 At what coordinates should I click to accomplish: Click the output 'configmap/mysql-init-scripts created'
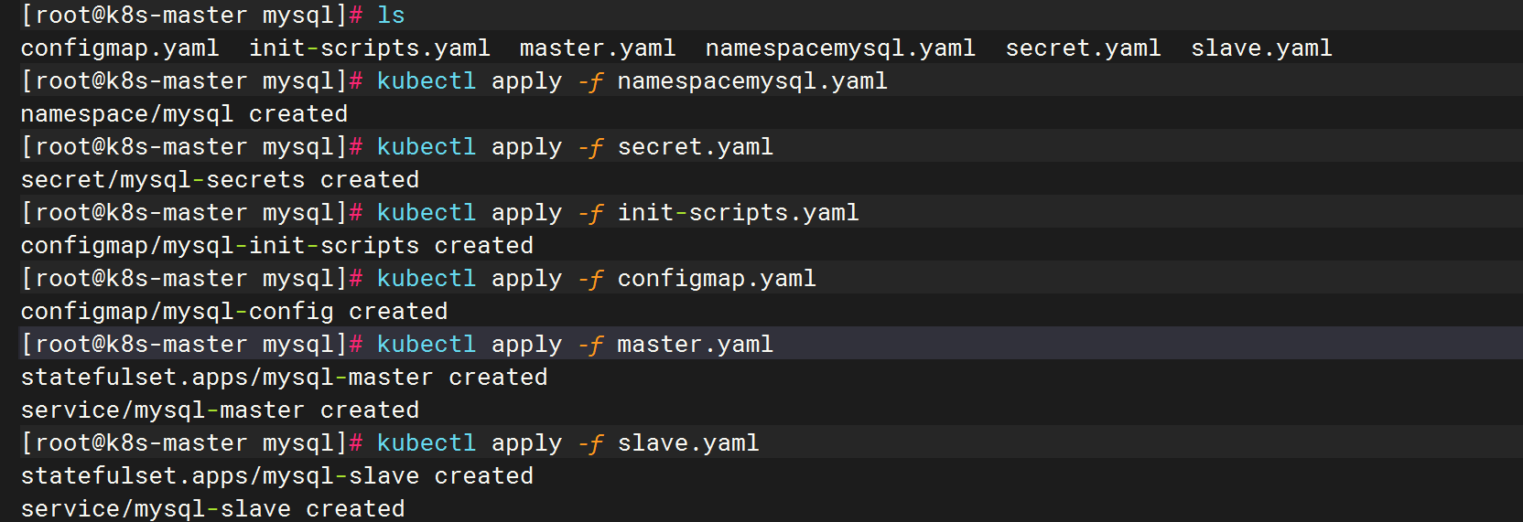(276, 246)
